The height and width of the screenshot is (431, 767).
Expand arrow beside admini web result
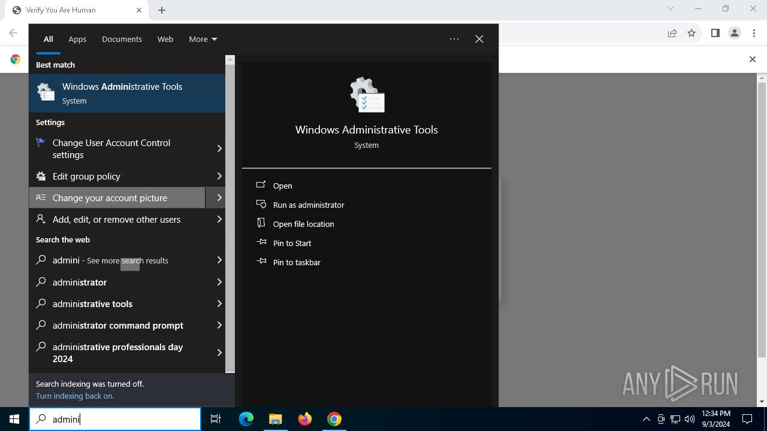[219, 260]
